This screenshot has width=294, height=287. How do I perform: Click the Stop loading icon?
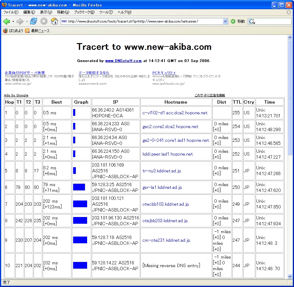(44, 21)
